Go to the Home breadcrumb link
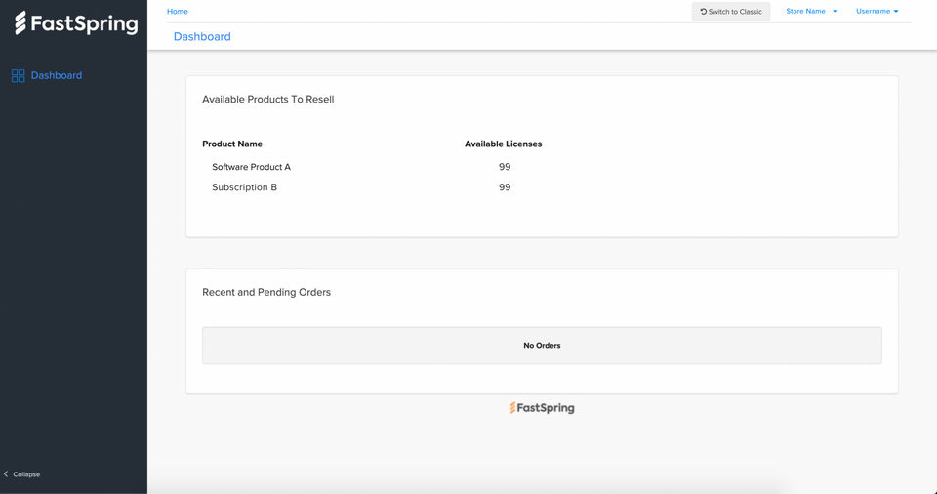This screenshot has height=494, width=937. coord(178,12)
